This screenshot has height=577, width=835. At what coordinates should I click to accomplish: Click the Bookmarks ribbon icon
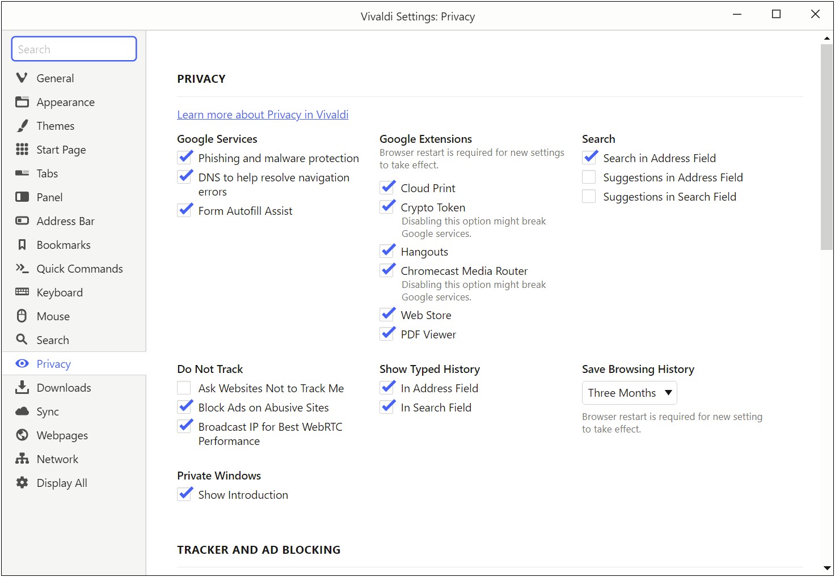click(x=22, y=244)
